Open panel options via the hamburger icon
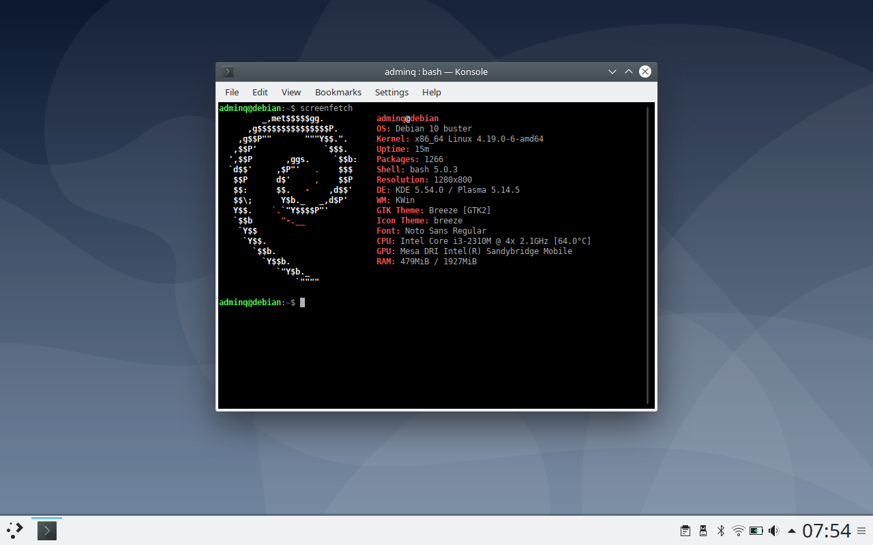This screenshot has height=545, width=873. [861, 530]
